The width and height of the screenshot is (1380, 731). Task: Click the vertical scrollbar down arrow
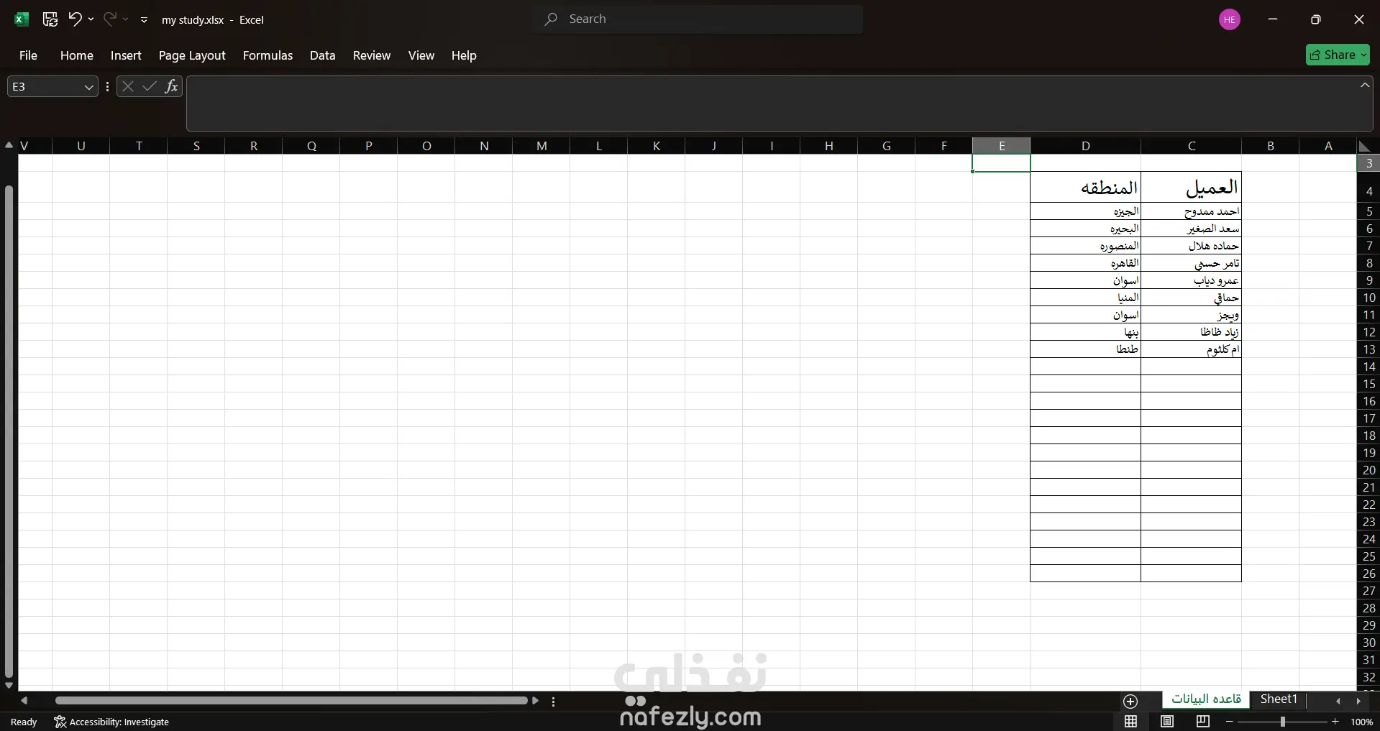(x=9, y=685)
